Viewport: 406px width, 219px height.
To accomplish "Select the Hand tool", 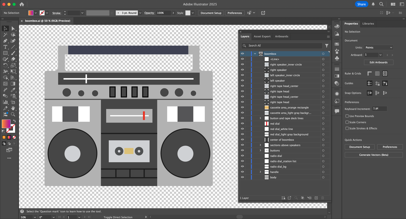I will (x=13, y=108).
